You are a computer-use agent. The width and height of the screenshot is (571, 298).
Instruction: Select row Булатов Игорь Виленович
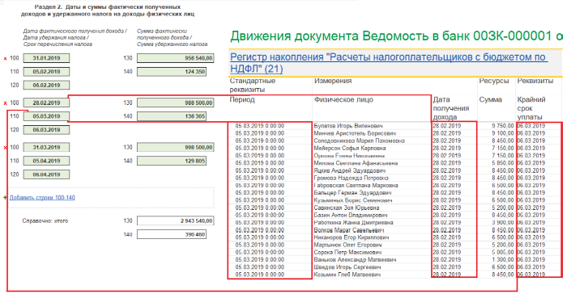[395, 126]
